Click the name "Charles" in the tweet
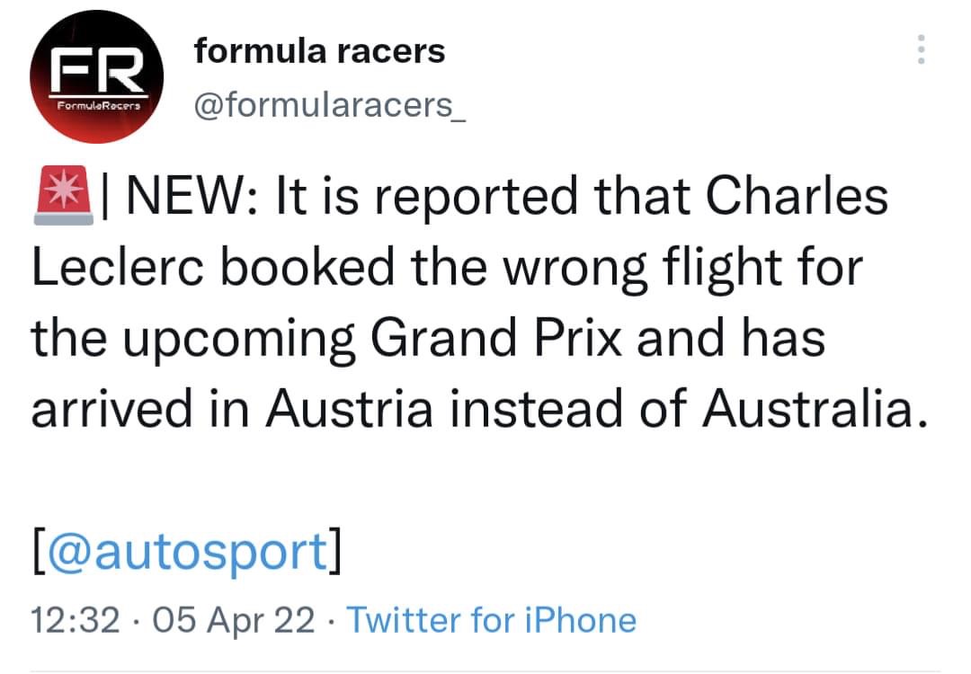This screenshot has height=674, width=971. coord(797,196)
